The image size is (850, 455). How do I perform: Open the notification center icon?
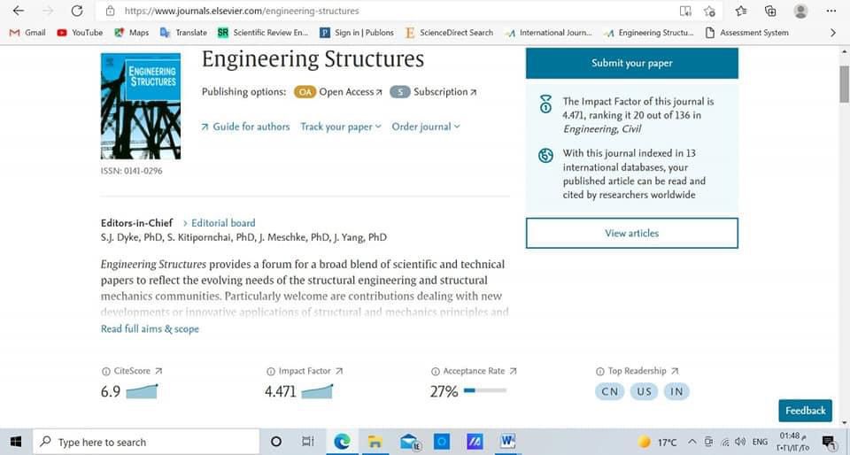point(827,442)
